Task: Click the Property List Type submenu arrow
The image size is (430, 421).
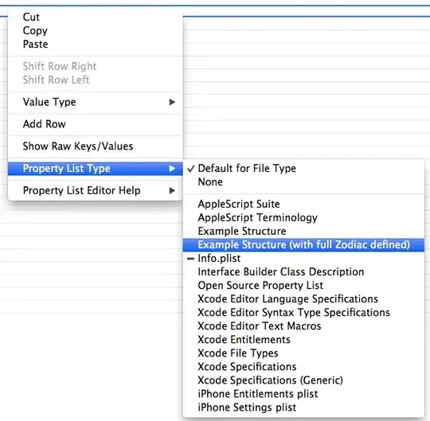Action: point(172,168)
